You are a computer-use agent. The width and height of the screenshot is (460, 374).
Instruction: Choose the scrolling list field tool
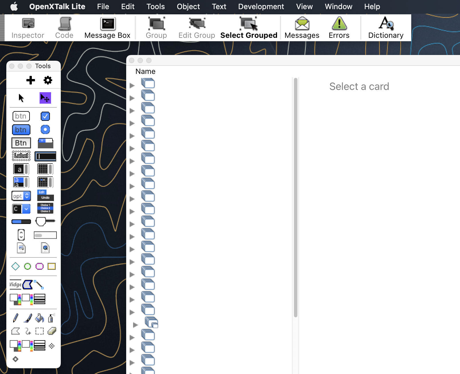(21, 182)
